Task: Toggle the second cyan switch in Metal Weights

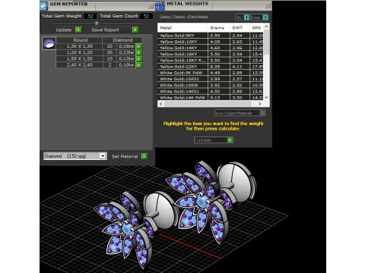Action: pos(265,17)
